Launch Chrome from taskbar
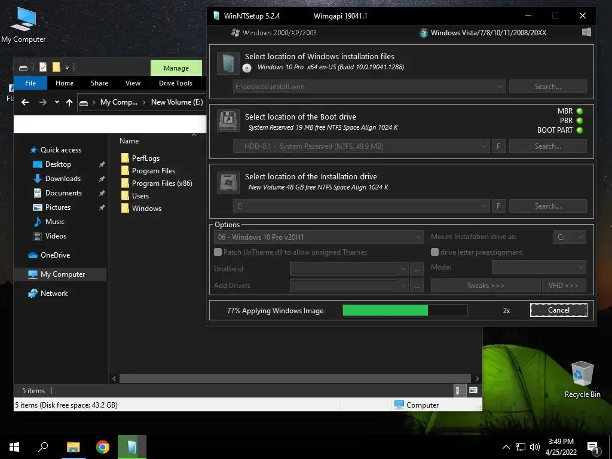This screenshot has height=459, width=612. click(103, 447)
